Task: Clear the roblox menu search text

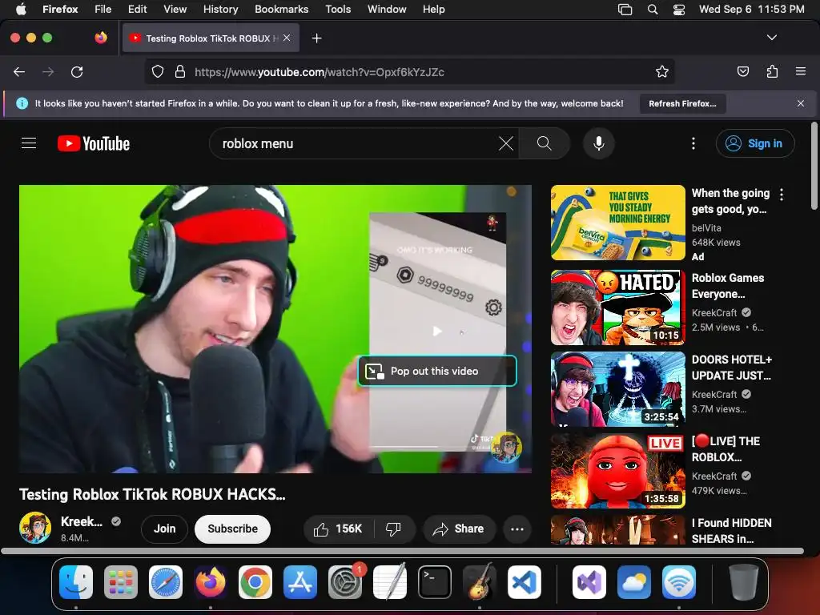Action: (x=506, y=143)
